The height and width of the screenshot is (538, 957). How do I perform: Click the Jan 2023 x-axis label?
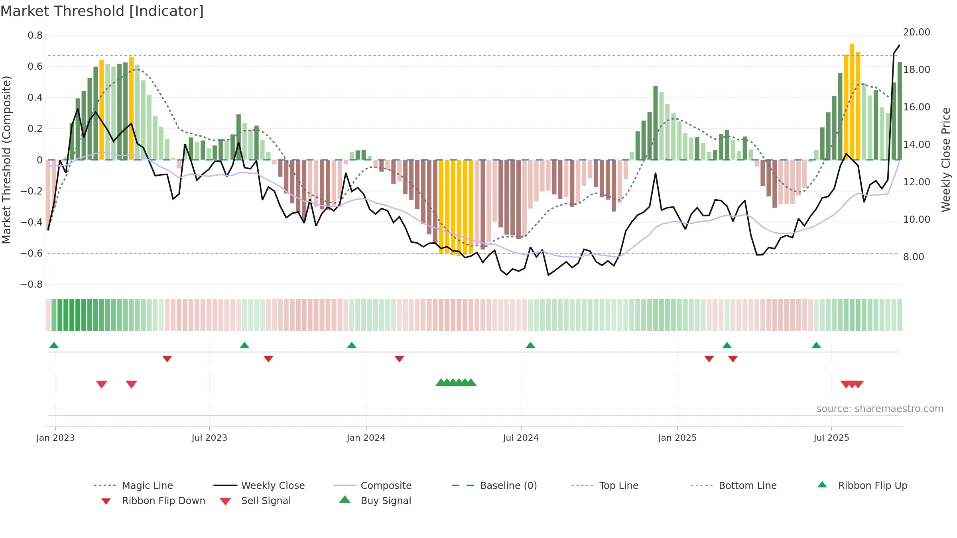tap(55, 438)
